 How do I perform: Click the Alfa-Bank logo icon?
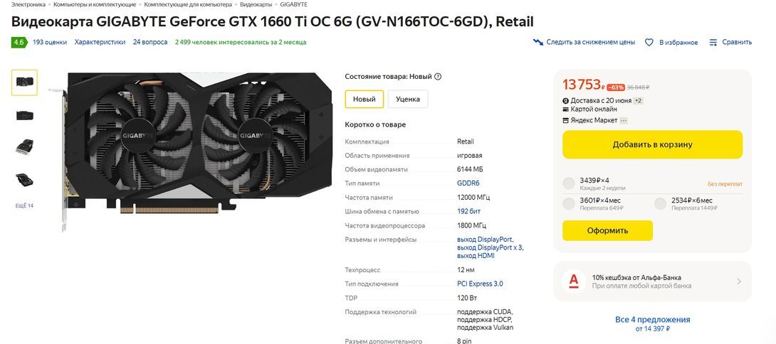[574, 281]
